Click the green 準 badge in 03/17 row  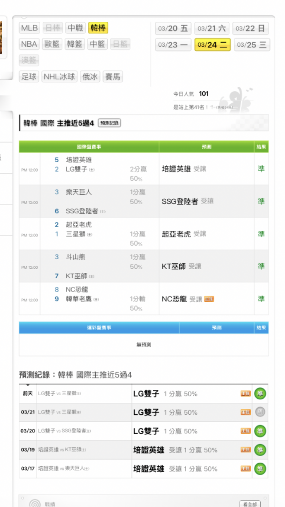point(260,469)
